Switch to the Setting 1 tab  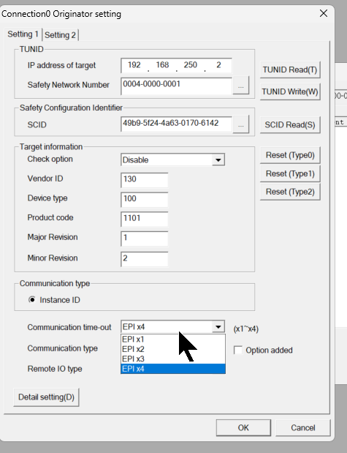tap(23, 34)
